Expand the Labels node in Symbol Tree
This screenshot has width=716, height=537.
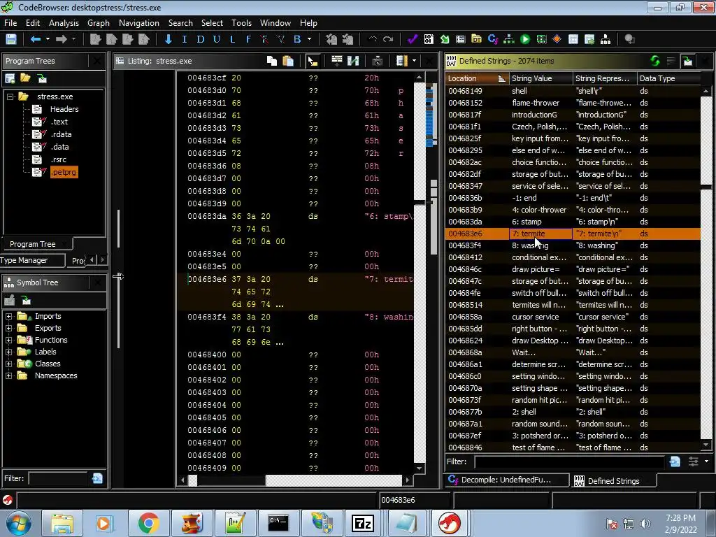pyautogui.click(x=8, y=352)
